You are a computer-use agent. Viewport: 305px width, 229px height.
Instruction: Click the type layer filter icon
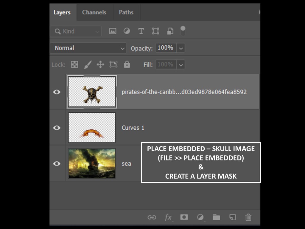tap(141, 31)
